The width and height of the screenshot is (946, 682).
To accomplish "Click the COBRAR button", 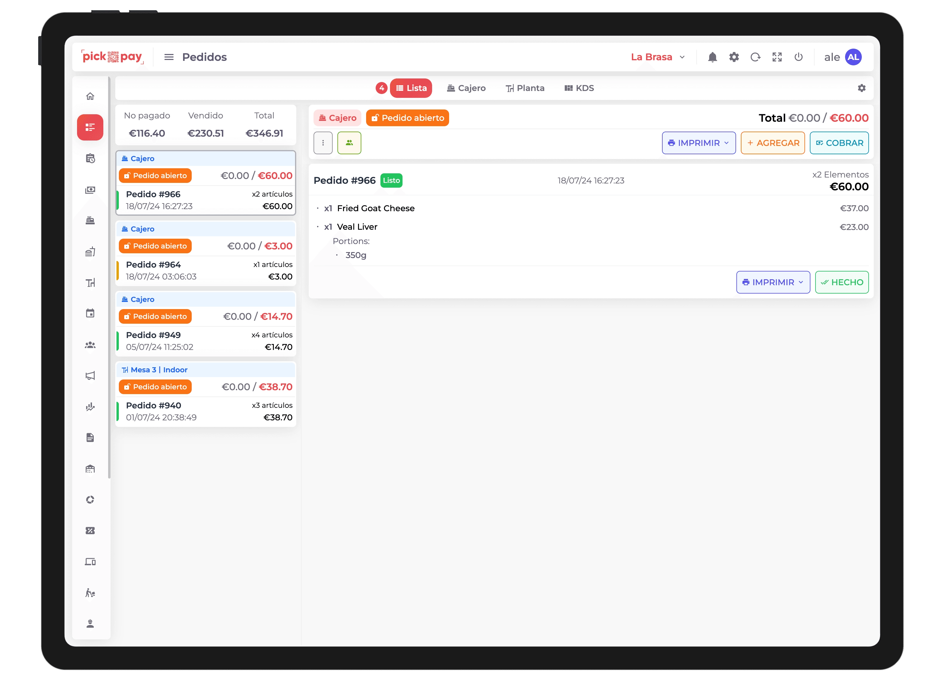I will (839, 143).
